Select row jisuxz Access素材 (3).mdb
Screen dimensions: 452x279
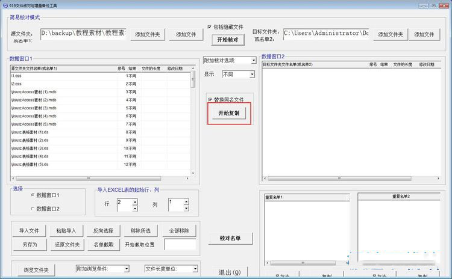tap(100, 108)
